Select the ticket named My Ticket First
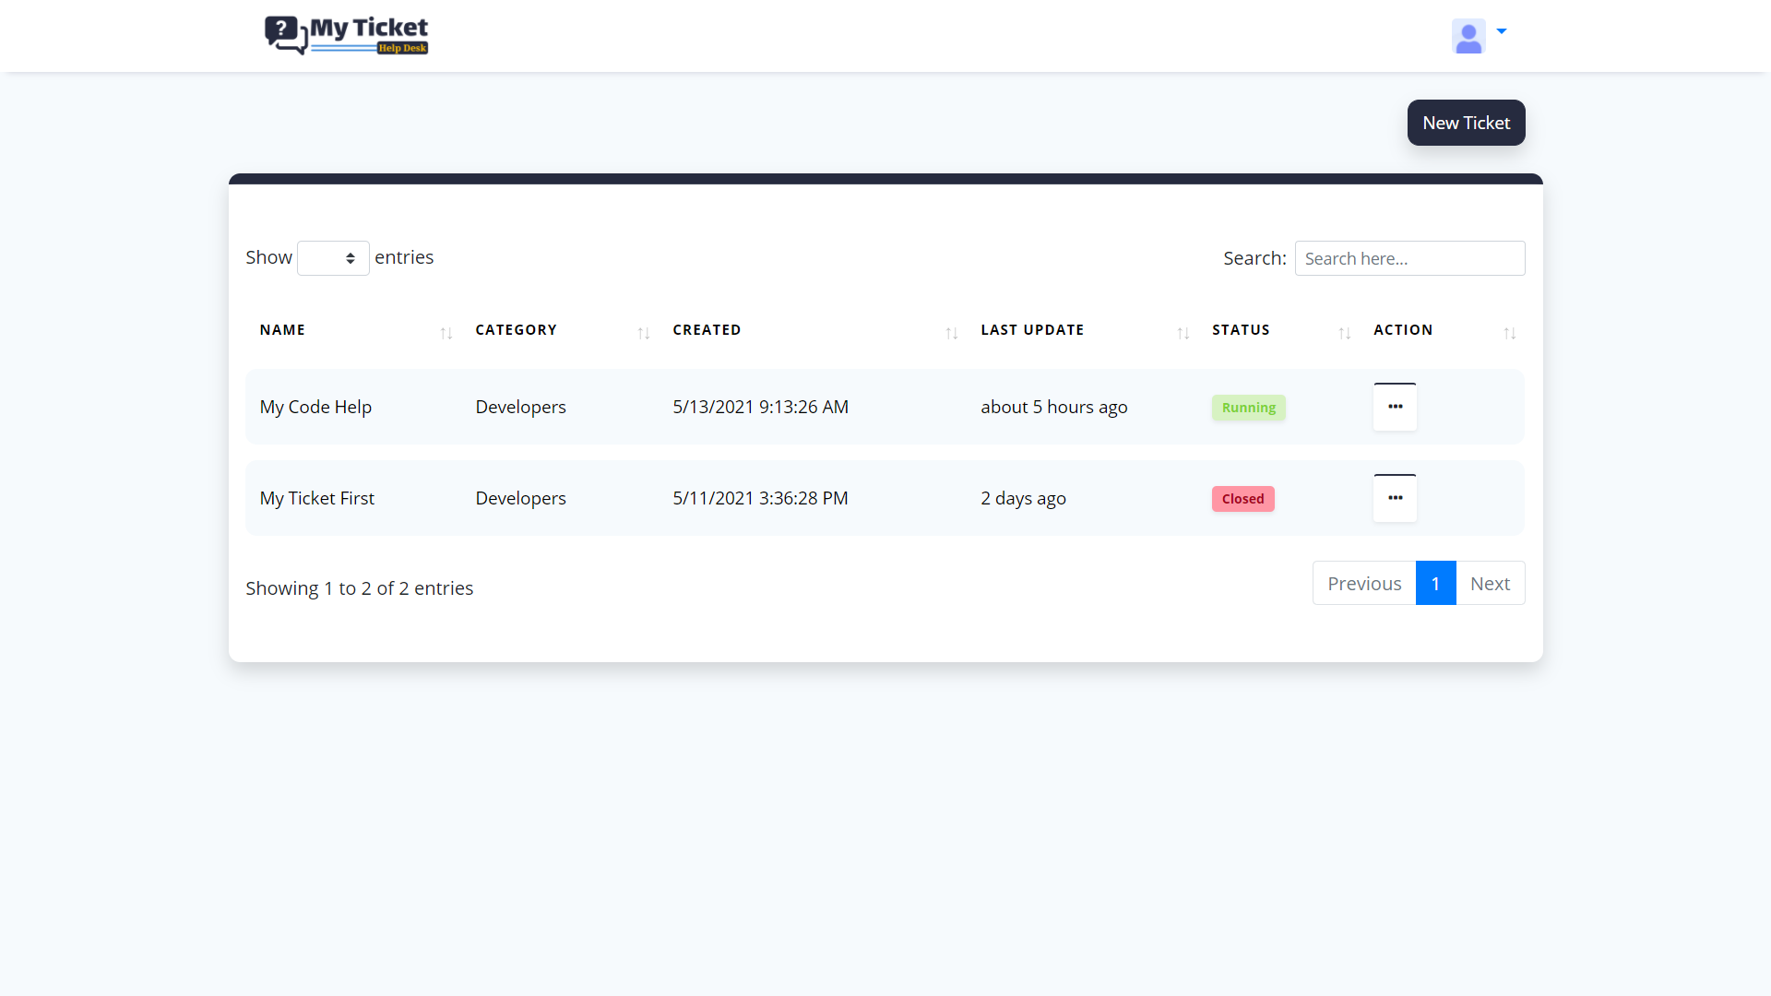Screen dimensions: 1771x996 click(316, 497)
